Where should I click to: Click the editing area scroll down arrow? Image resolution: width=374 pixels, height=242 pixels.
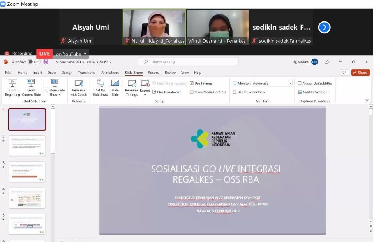[370, 221]
